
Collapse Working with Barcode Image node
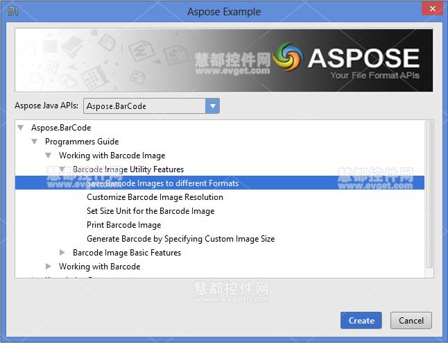coord(49,156)
